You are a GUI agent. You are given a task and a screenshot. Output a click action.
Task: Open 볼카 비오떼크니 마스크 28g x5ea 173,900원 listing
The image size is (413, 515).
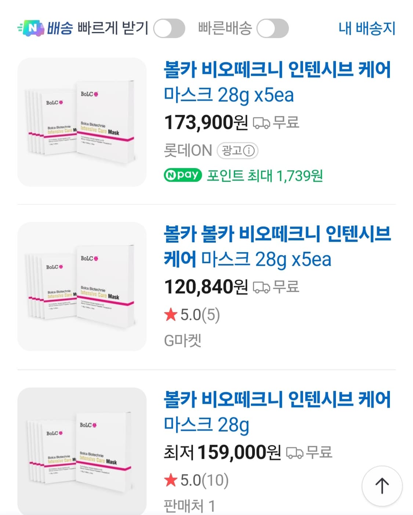pos(277,82)
